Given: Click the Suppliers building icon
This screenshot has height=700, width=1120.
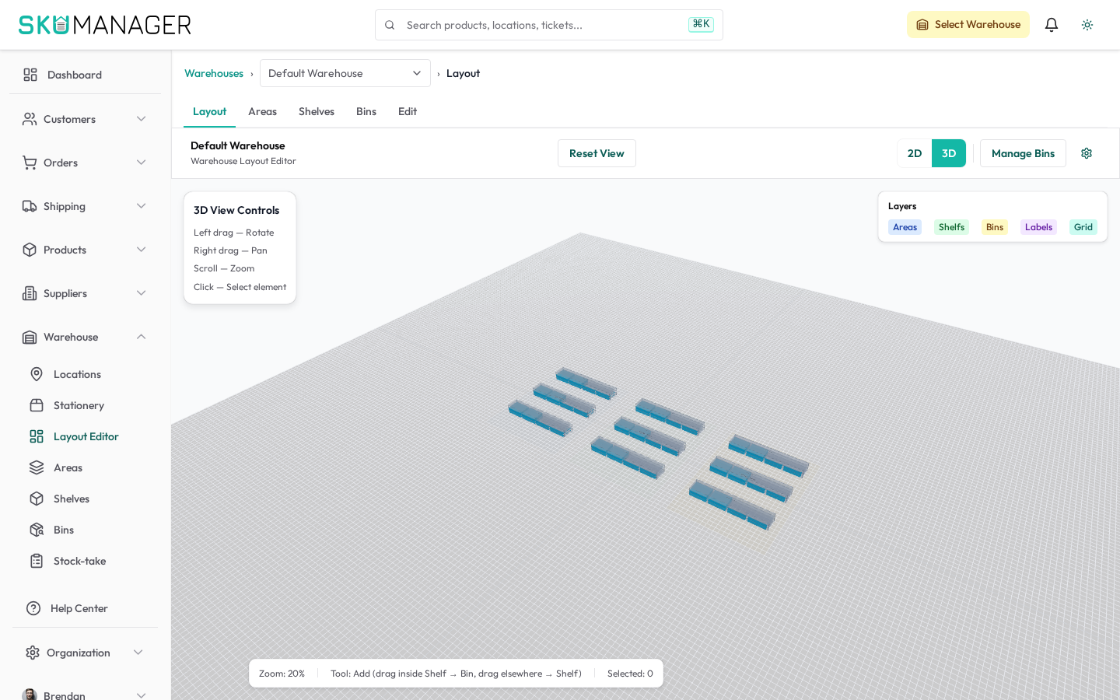Looking at the screenshot, I should (30, 293).
